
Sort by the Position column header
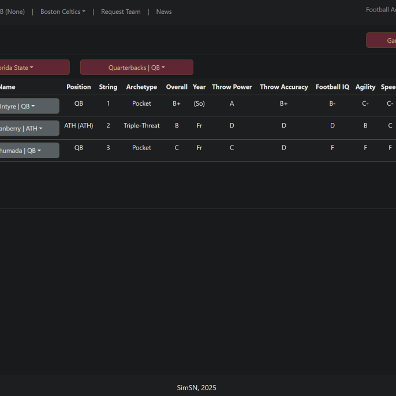point(79,87)
